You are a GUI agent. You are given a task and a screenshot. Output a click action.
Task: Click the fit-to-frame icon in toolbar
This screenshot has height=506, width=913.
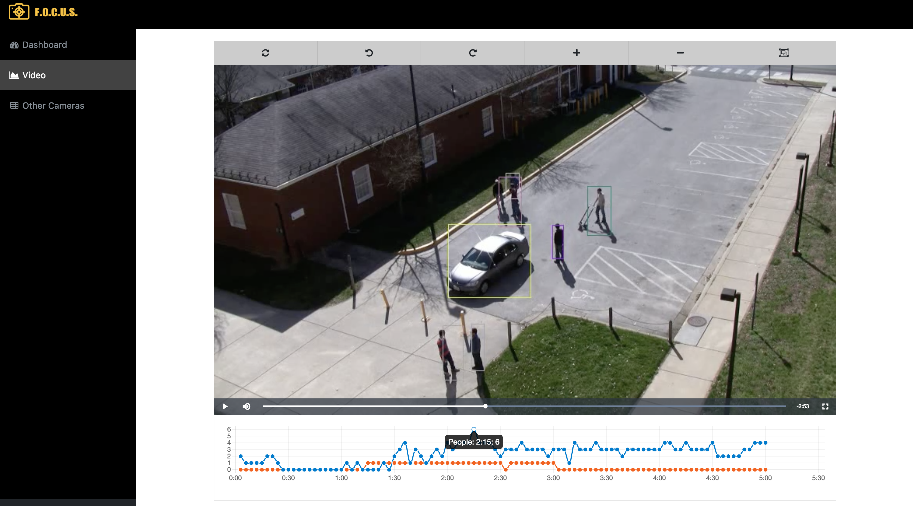784,53
